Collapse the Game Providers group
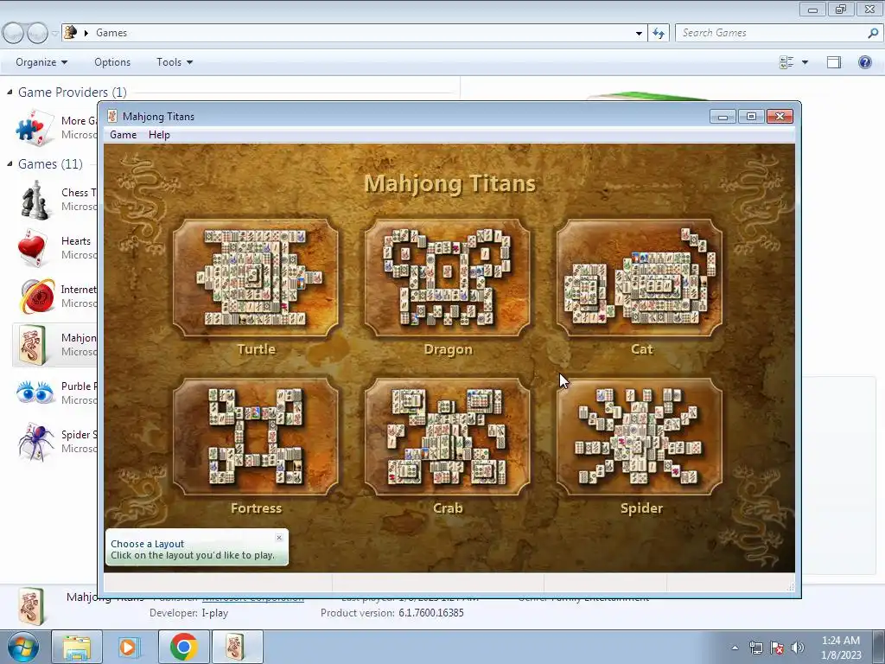Image resolution: width=885 pixels, height=664 pixels. pos(10,92)
